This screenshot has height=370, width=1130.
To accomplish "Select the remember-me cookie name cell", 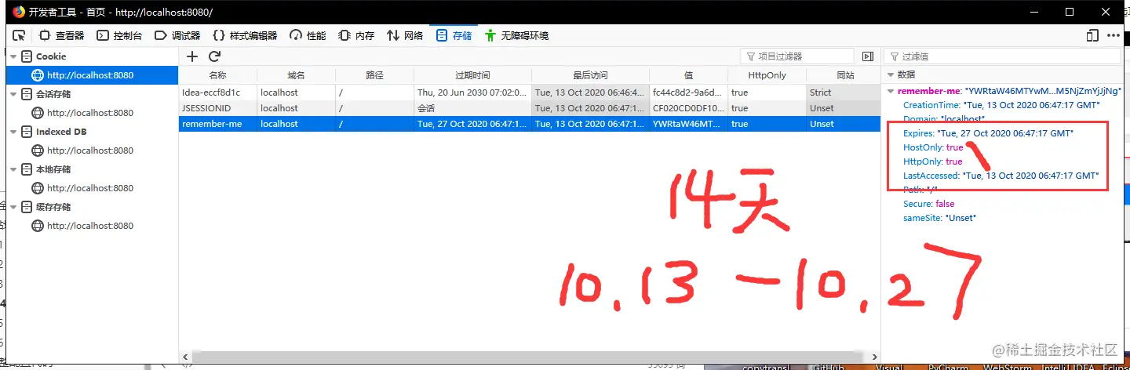I will 218,124.
